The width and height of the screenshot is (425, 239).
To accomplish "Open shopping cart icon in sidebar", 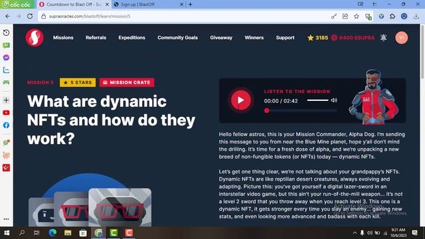I will pyautogui.click(x=6, y=155).
